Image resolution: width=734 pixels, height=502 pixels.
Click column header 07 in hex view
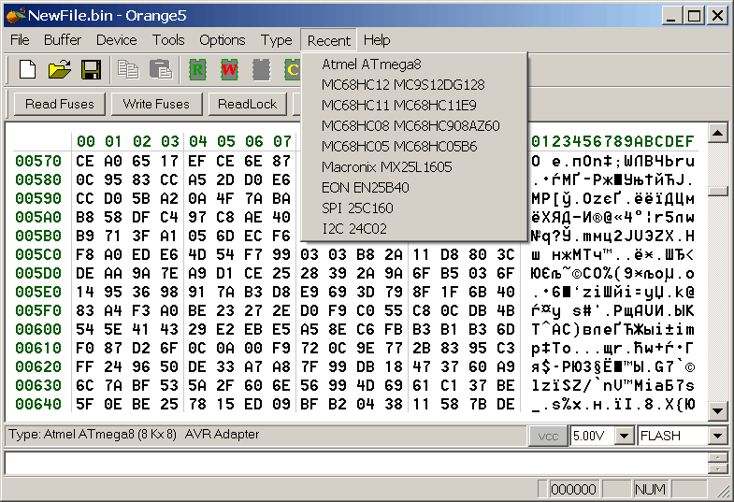(x=282, y=141)
